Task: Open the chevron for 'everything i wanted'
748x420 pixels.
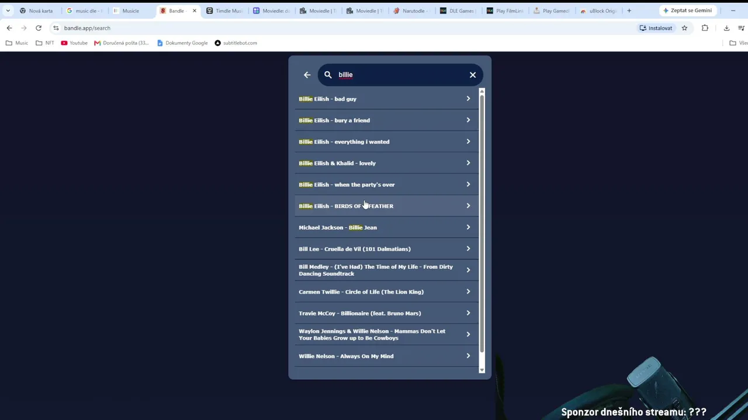Action: click(x=468, y=142)
